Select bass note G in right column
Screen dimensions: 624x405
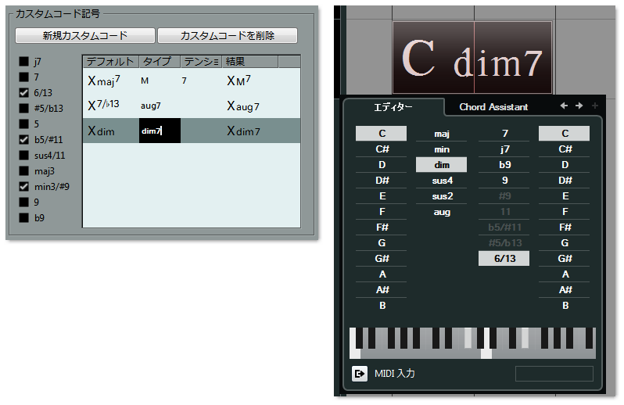[x=565, y=243]
